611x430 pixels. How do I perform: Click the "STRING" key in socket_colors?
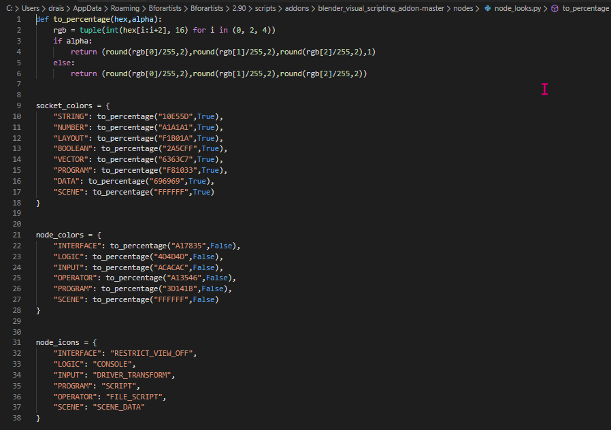point(71,116)
